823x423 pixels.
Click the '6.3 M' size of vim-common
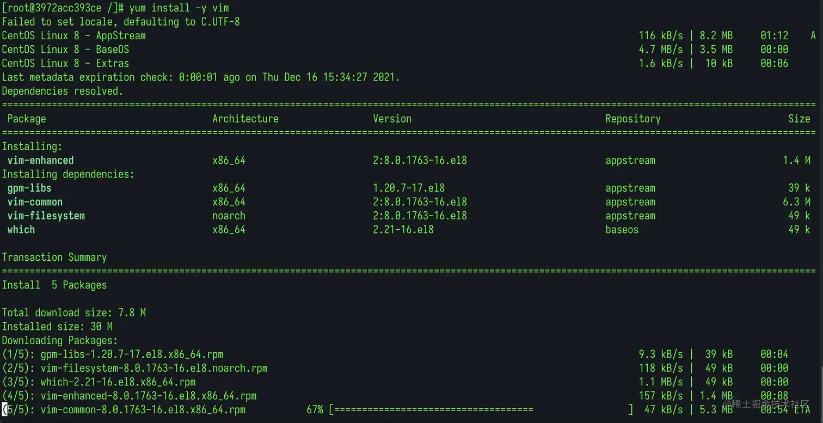point(796,202)
